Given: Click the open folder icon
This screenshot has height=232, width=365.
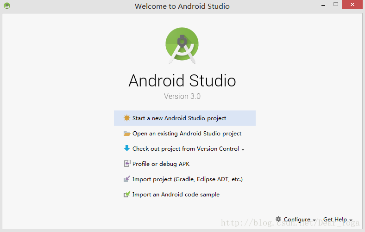Looking at the screenshot, I should [x=126, y=133].
